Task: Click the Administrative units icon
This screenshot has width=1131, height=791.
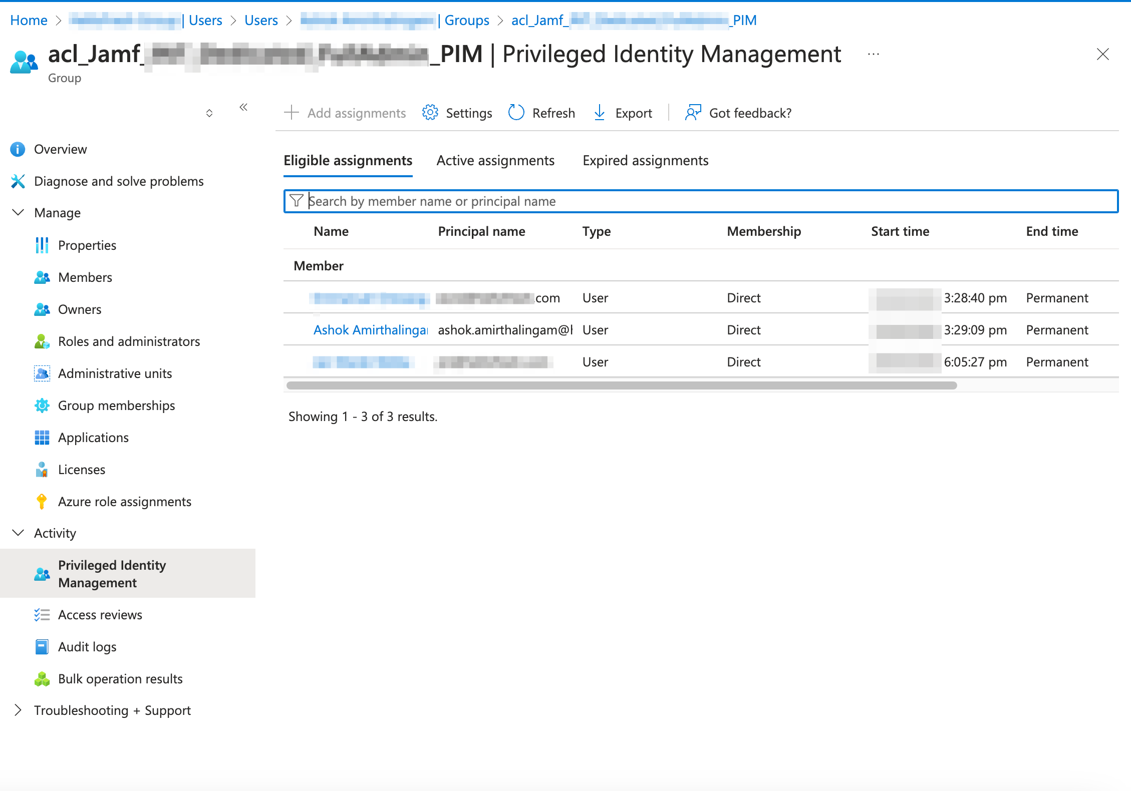Action: [x=42, y=373]
